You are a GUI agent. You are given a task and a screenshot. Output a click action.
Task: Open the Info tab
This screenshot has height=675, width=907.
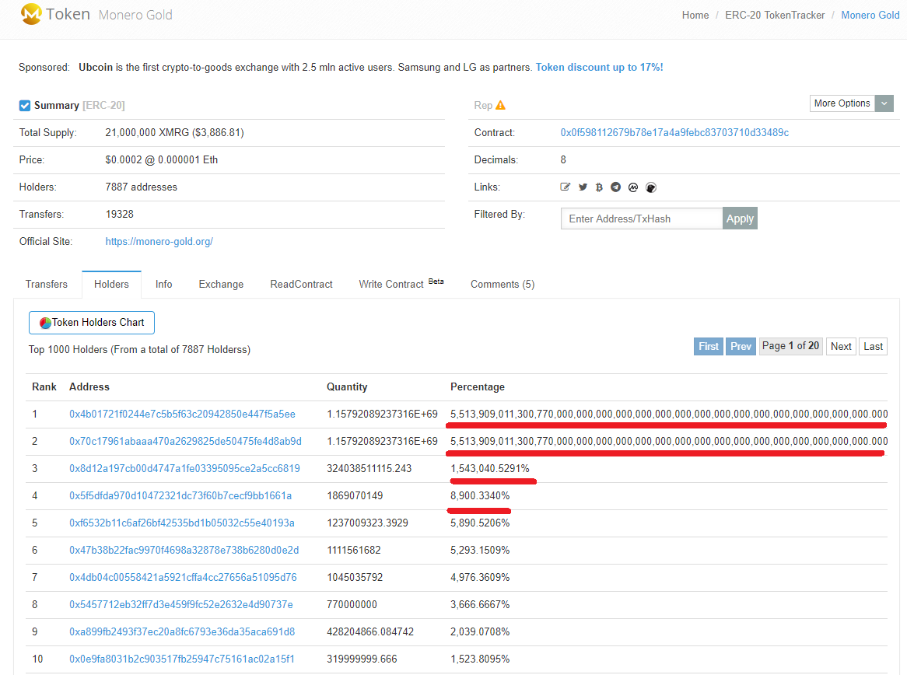[163, 284]
